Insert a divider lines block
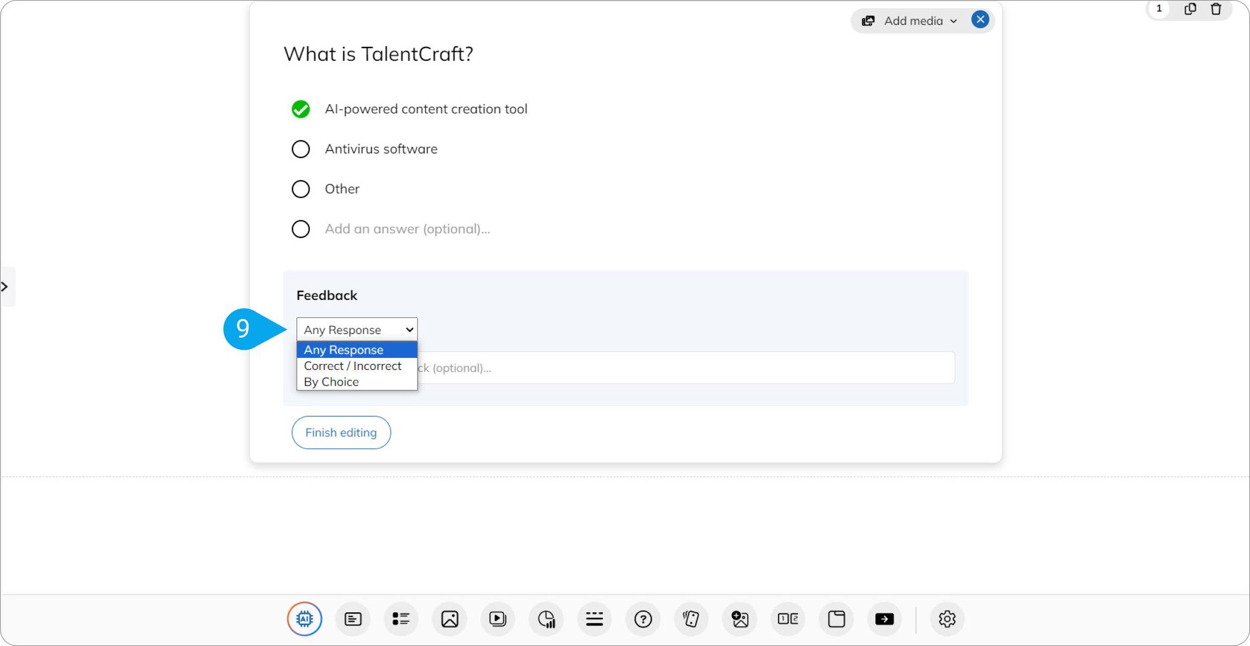The width and height of the screenshot is (1250, 646). point(595,619)
